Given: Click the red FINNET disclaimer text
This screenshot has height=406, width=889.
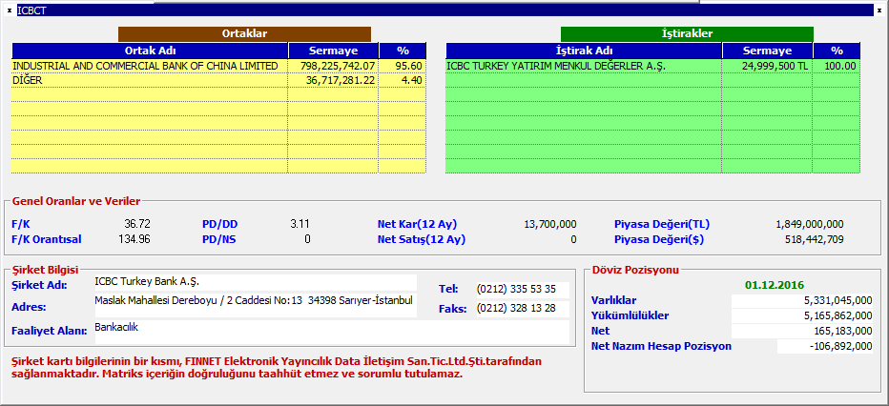Looking at the screenshot, I should [x=277, y=368].
